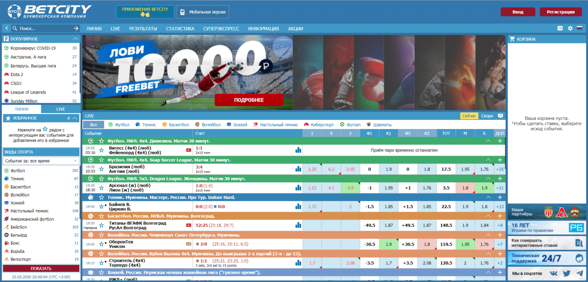Expand +25 additional bets for Бразилия
Viewport: 588px width, 282px height.
tap(500, 169)
